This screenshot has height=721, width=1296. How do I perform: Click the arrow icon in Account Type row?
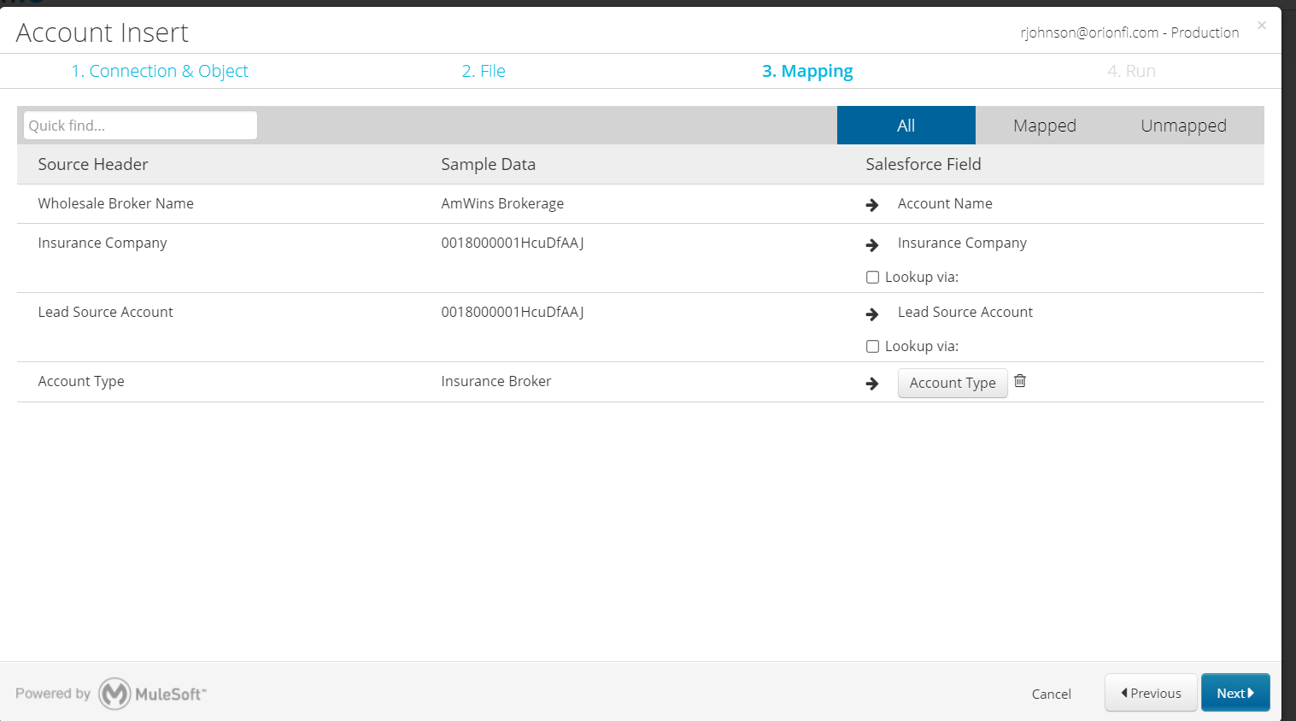pos(872,384)
